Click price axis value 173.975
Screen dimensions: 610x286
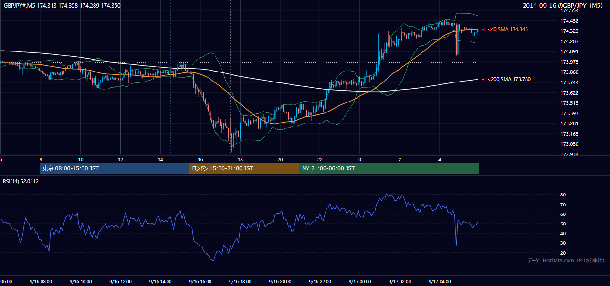569,62
